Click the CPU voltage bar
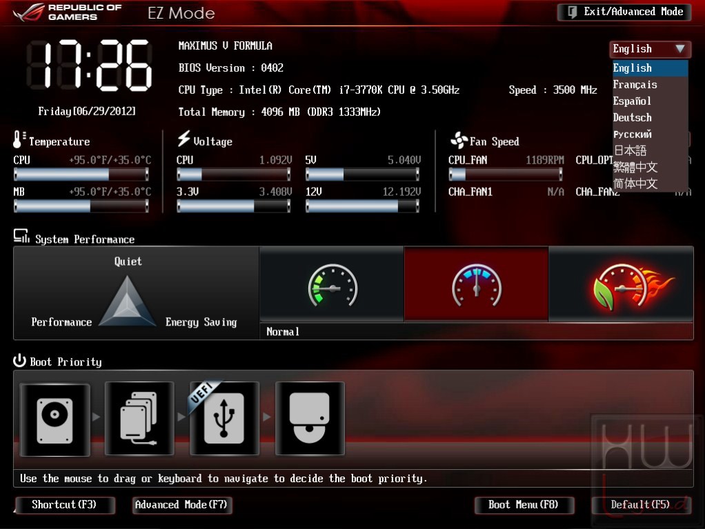Viewport: 705px width, 529px height. pos(233,174)
